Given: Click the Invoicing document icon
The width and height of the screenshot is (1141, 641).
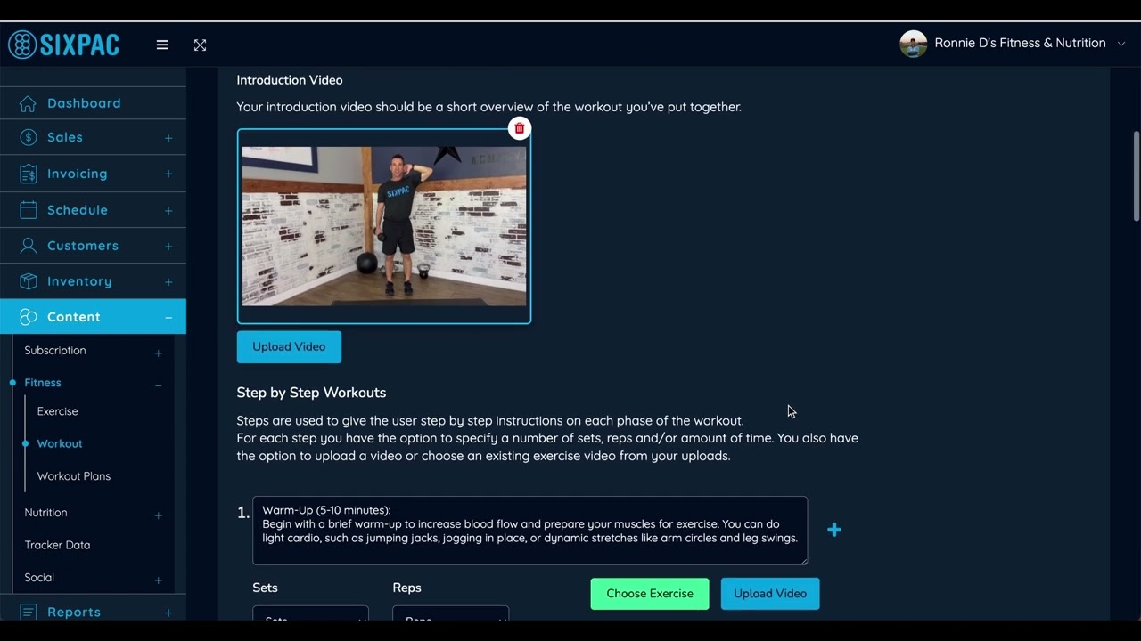Looking at the screenshot, I should click(x=29, y=174).
